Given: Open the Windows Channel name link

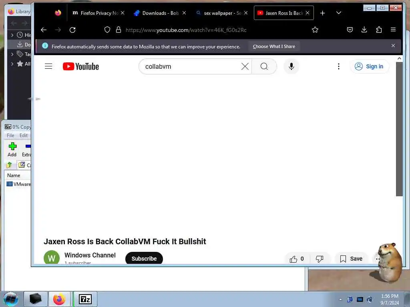Looking at the screenshot, I should point(90,255).
